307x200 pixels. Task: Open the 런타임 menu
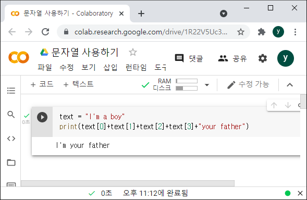(136, 68)
